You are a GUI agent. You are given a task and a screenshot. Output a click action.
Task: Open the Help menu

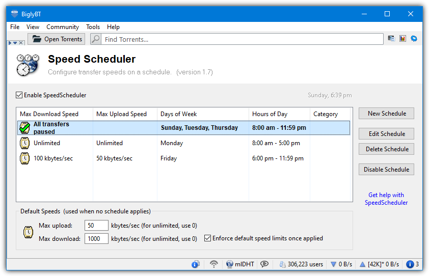[x=113, y=27]
